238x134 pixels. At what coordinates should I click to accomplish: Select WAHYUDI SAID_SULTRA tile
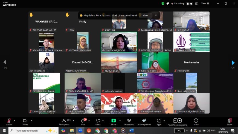[47, 22]
